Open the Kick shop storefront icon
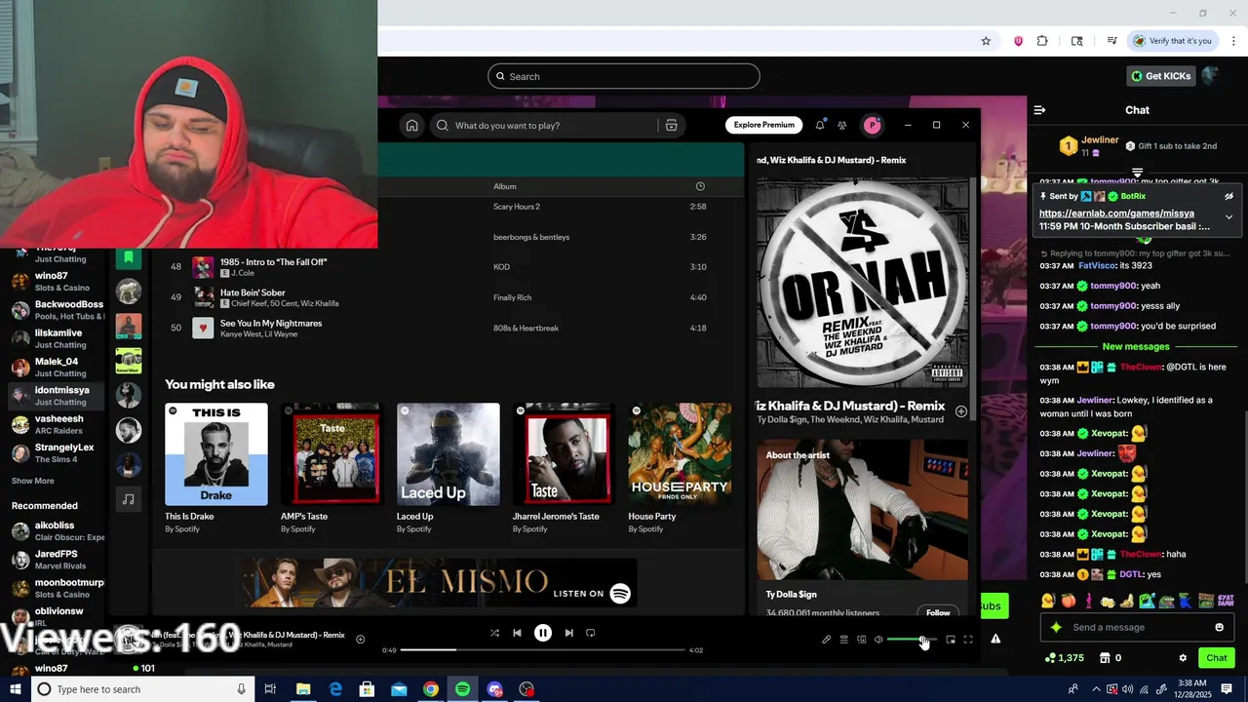1248x702 pixels. [1105, 658]
